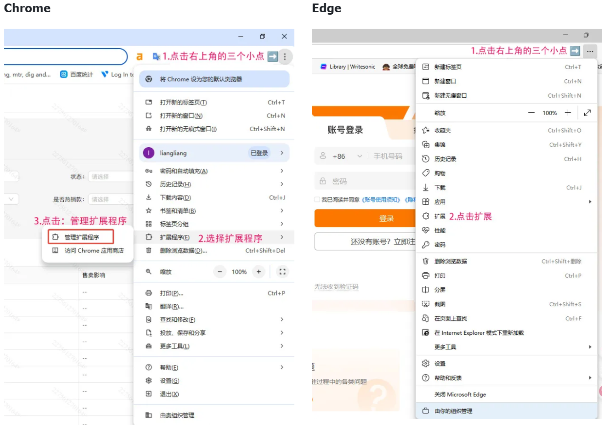Image resolution: width=607 pixels, height=425 pixels.
Task: Increase Chrome zoom with plus button
Action: click(259, 272)
